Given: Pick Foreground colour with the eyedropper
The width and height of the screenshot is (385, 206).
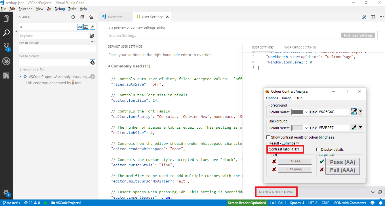Looking at the screenshot, I should (354, 112).
